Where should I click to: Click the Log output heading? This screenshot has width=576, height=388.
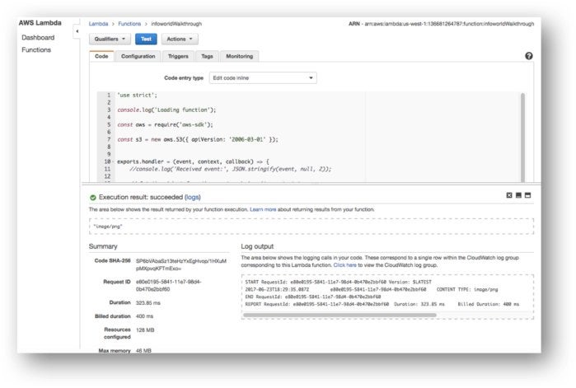click(x=257, y=246)
